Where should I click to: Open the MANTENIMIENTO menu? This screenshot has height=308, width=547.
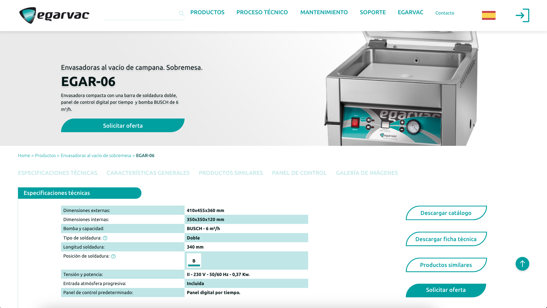[324, 12]
